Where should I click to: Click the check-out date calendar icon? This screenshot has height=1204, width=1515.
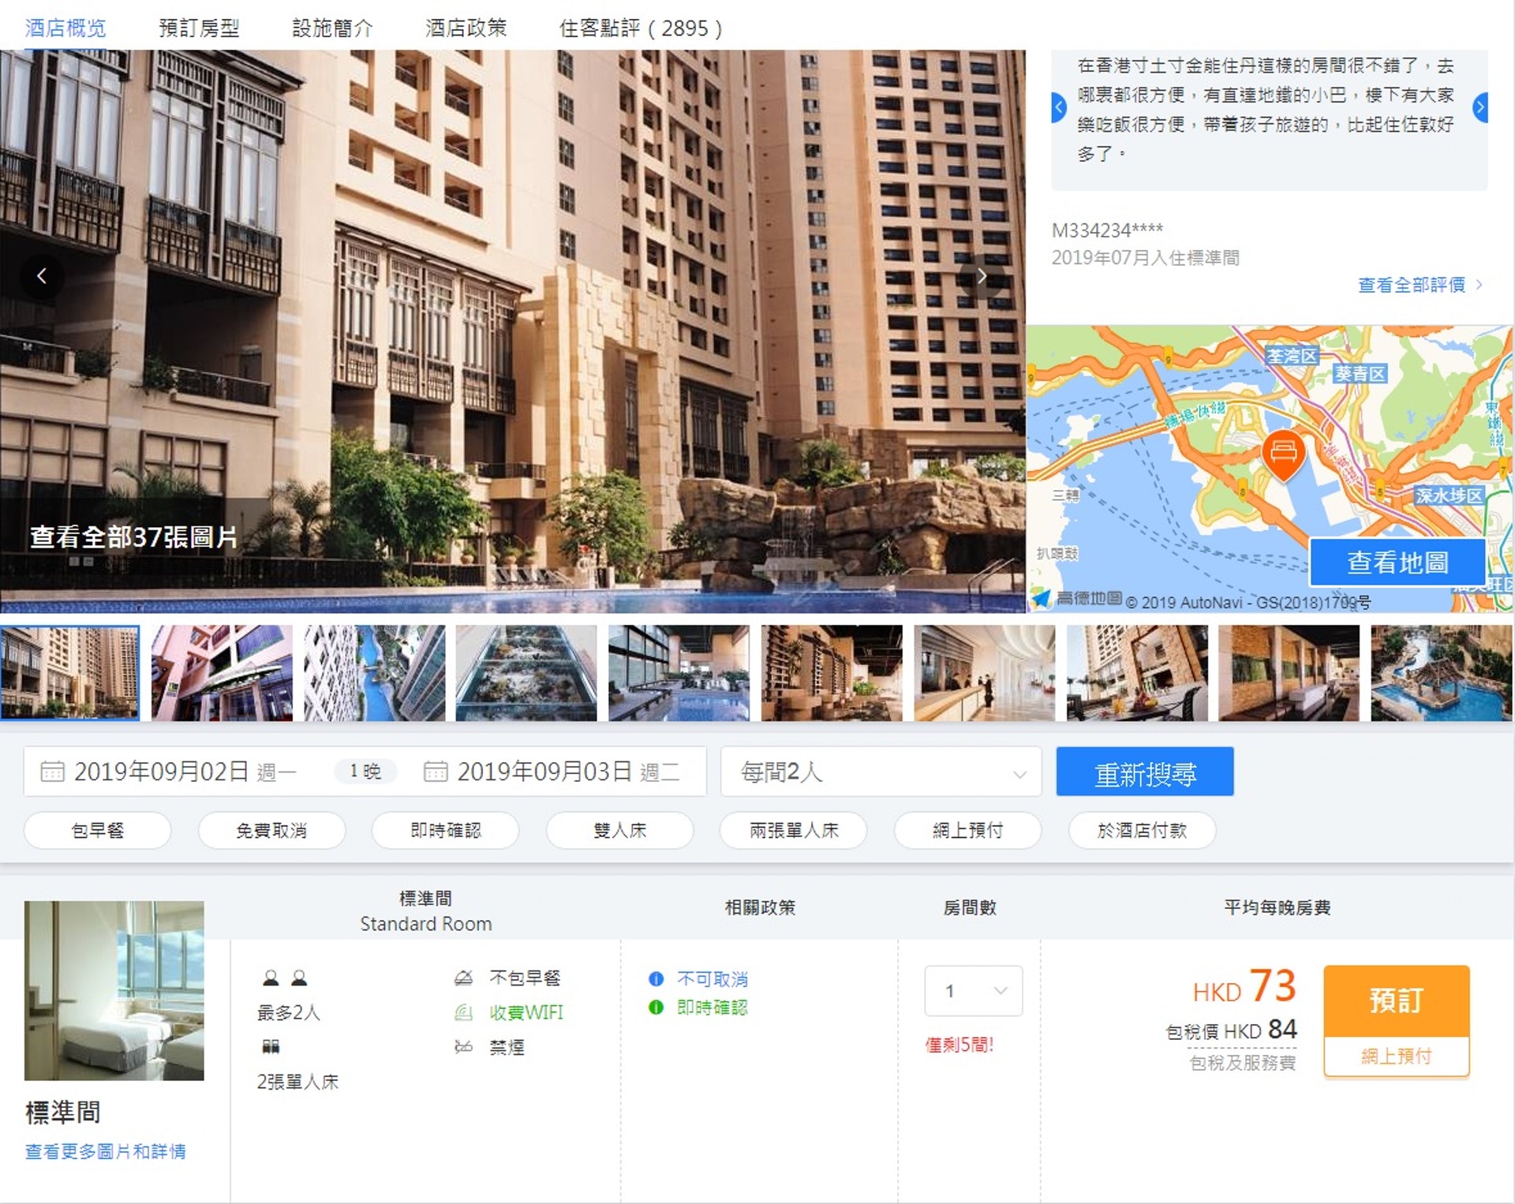(x=436, y=771)
